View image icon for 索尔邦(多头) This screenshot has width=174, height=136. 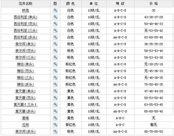55,132
